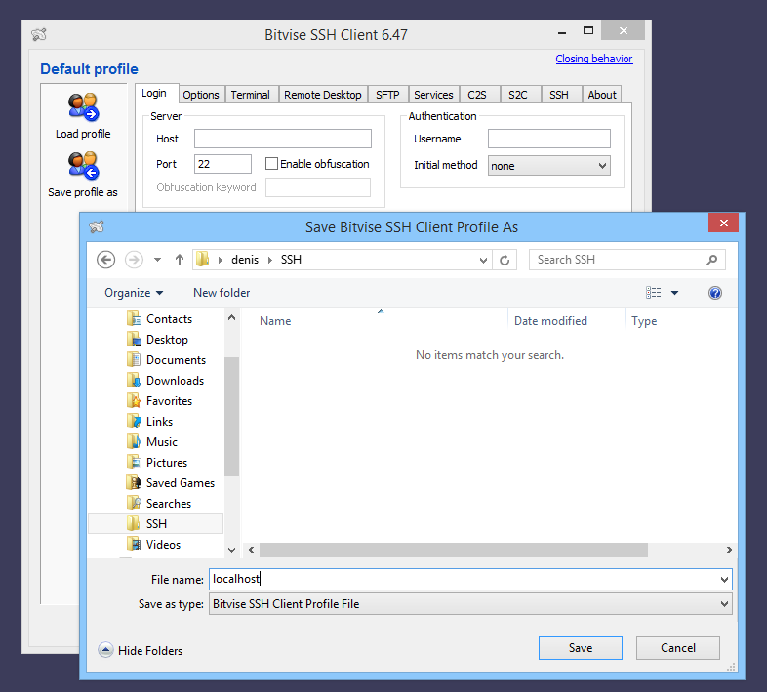The height and width of the screenshot is (692, 767).
Task: Open the dialog Help icon
Action: coord(714,293)
